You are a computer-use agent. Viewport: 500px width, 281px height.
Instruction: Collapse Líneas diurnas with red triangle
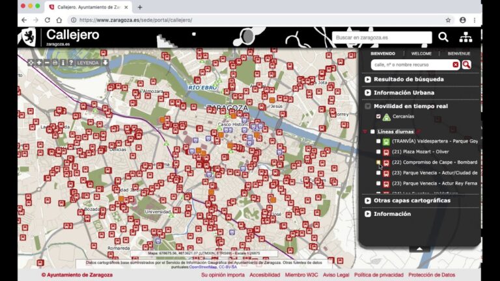point(365,131)
